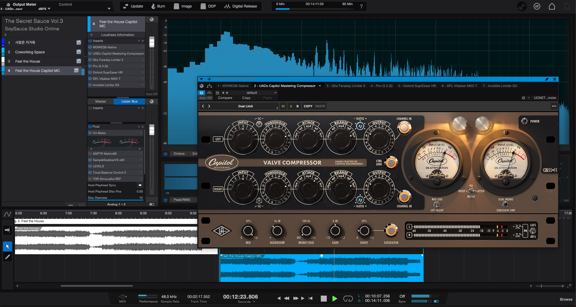The width and height of the screenshot is (576, 307).
Task: Bypass Invisible Limiter G3 insert
Action: (x=90, y=85)
